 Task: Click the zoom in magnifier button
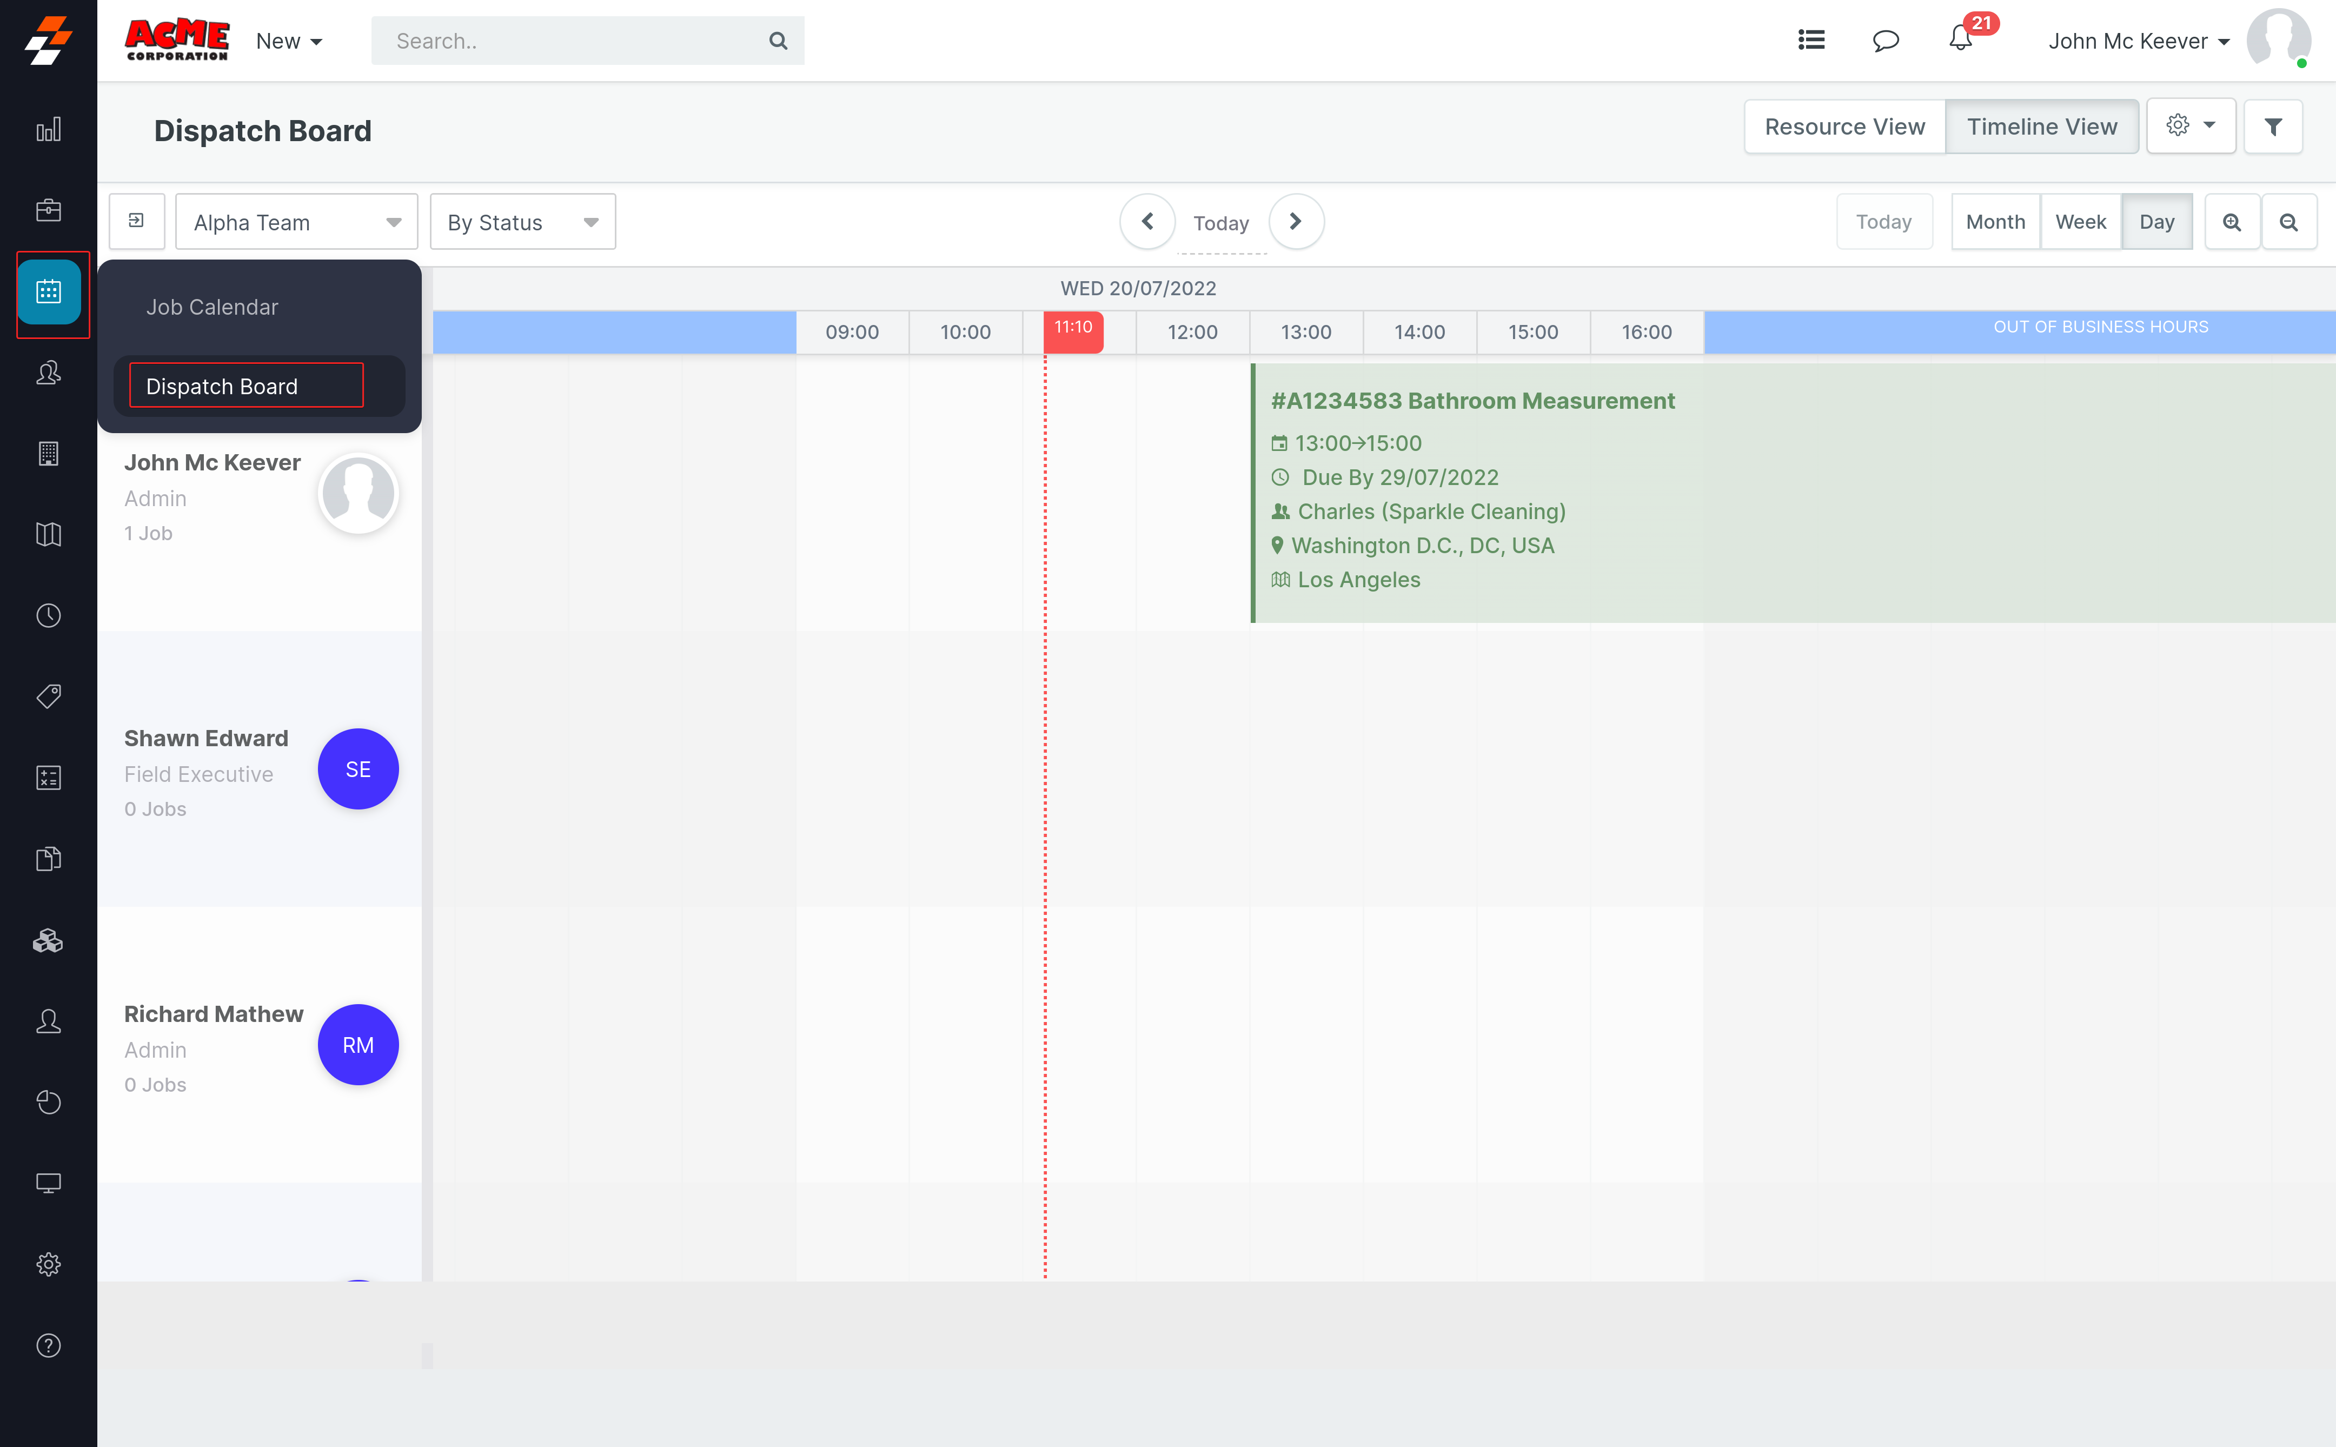[x=2232, y=222]
